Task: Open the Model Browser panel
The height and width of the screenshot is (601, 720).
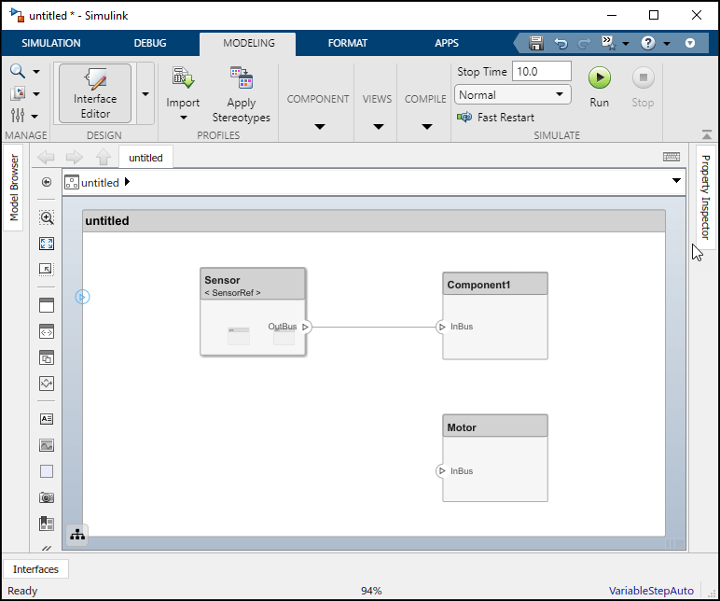Action: 14,187
